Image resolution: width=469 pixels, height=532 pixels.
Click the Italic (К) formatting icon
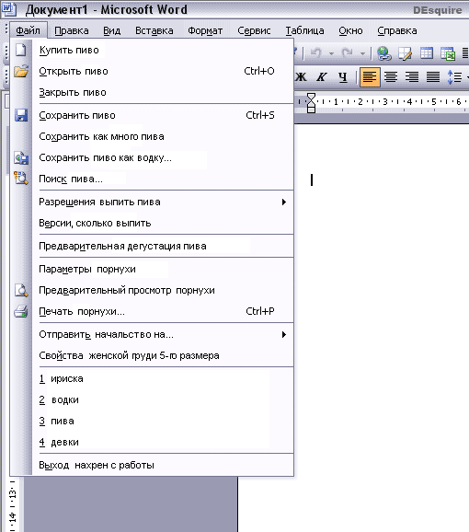[x=322, y=77]
